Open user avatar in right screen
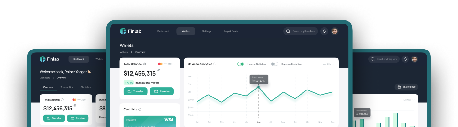Viewport: 458px width, 127px height. tap(414, 59)
